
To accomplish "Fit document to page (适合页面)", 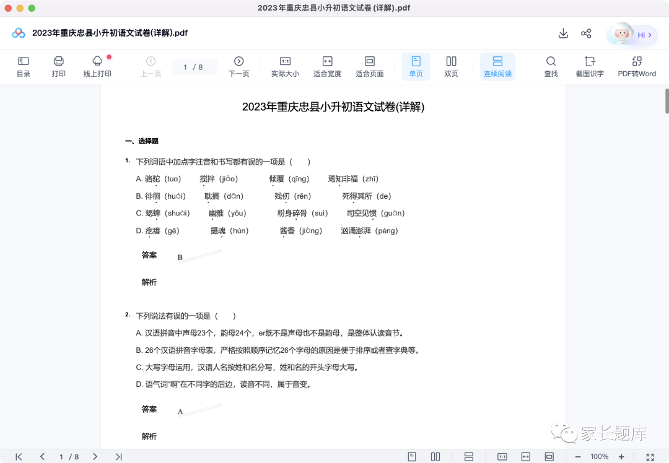I will [369, 67].
